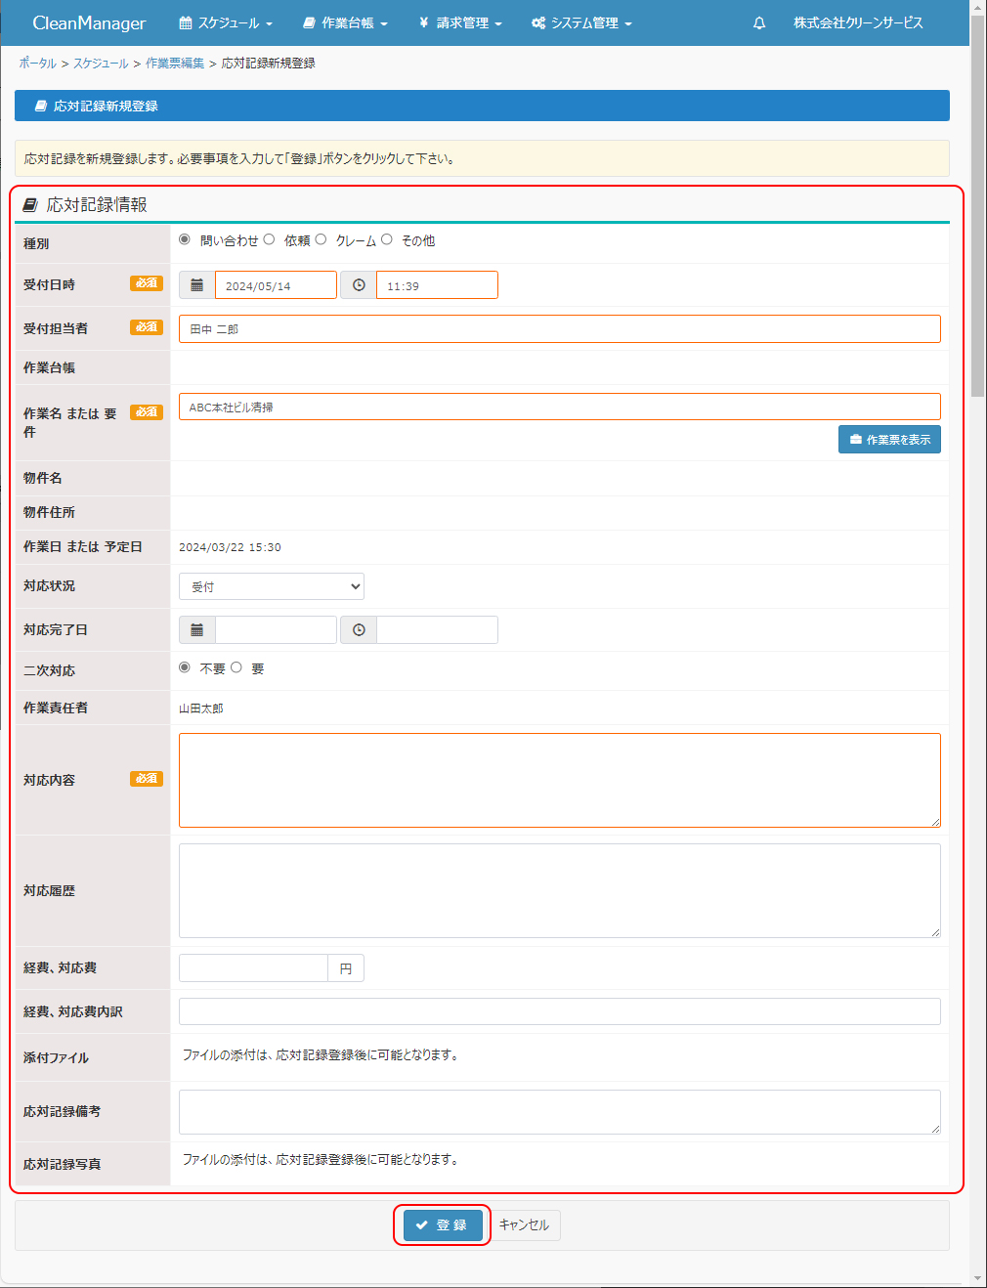Click the 作業票を表示 button
987x1288 pixels.
[889, 440]
